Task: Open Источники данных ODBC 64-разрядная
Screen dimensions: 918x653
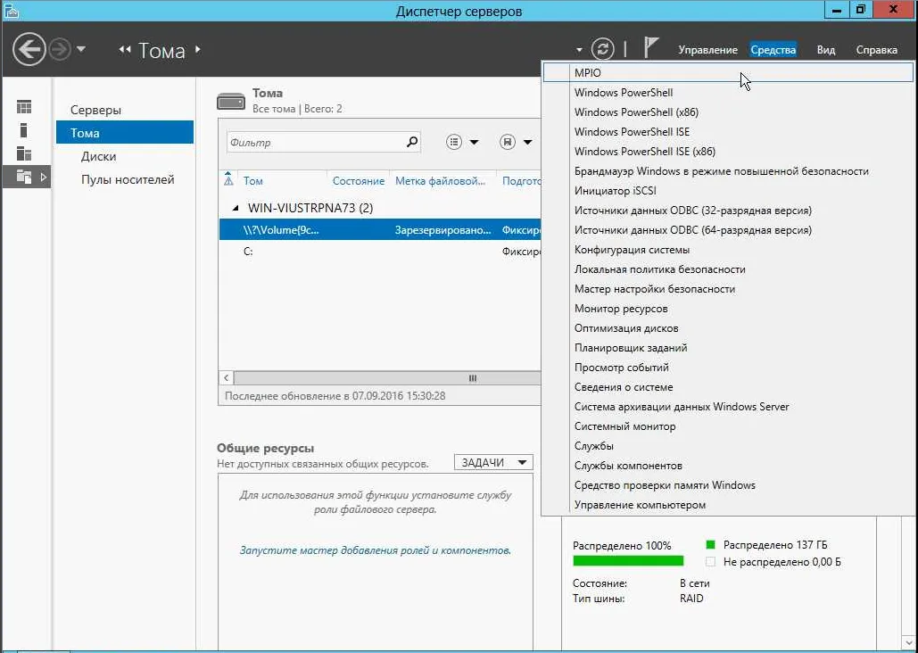Action: coord(728,229)
